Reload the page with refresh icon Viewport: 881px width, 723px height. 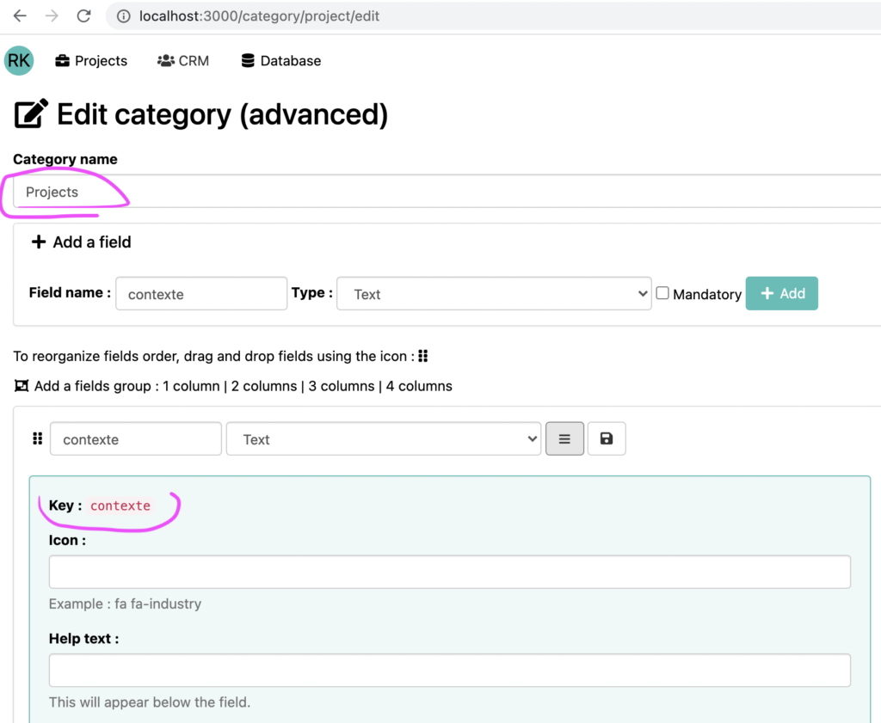(x=83, y=15)
